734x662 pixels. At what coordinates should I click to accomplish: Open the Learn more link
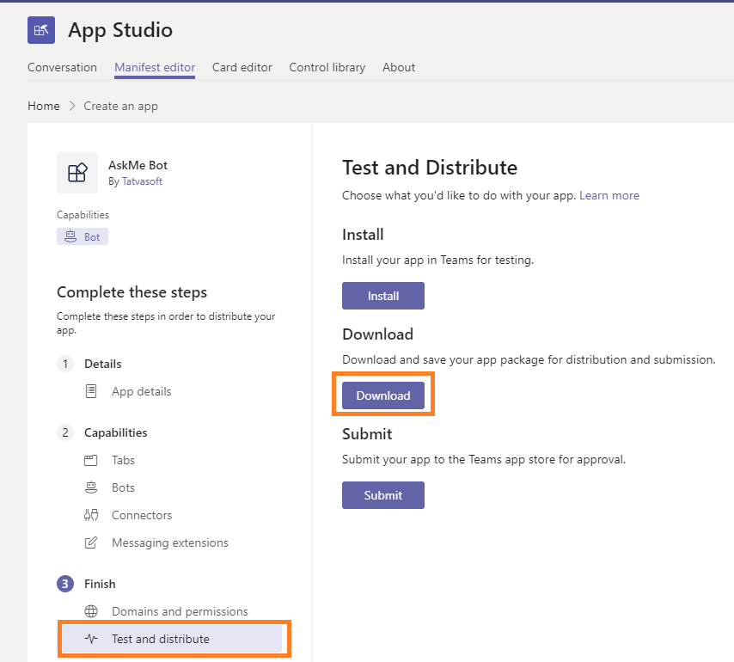tap(609, 195)
